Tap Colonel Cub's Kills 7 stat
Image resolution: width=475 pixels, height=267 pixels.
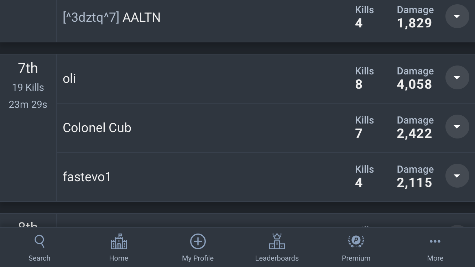point(364,127)
